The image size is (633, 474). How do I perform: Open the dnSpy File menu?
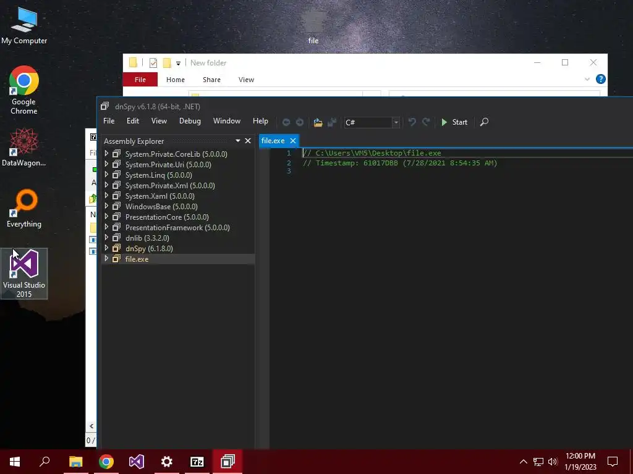point(109,121)
